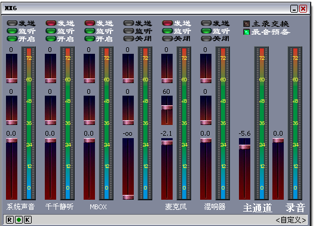Click the 混响器 channel label
Image resolution: width=316 pixels, height=226 pixels.
click(x=214, y=207)
